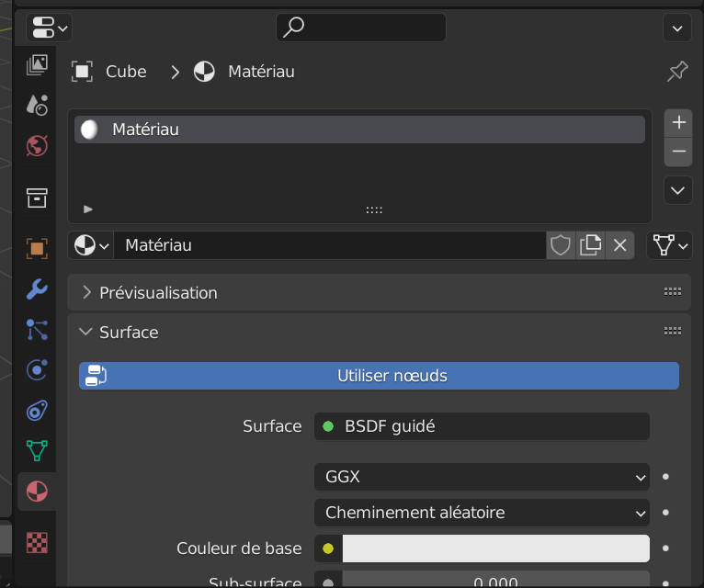Click the Couleur de base color swatch
This screenshot has height=588, width=704.
[x=495, y=548]
